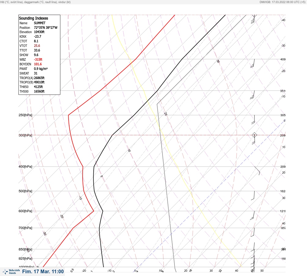Viewport: 307px width, 276px height.
Task: Click the TROPO(A) value '26865ft'
Action: 39,78
